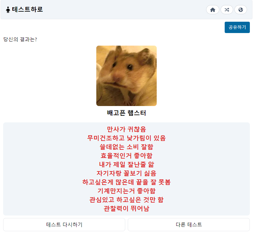Screen dimensions: 253x235
Task: Select the 내가 제일 잘난줄 앎 line
Action: tap(126, 165)
